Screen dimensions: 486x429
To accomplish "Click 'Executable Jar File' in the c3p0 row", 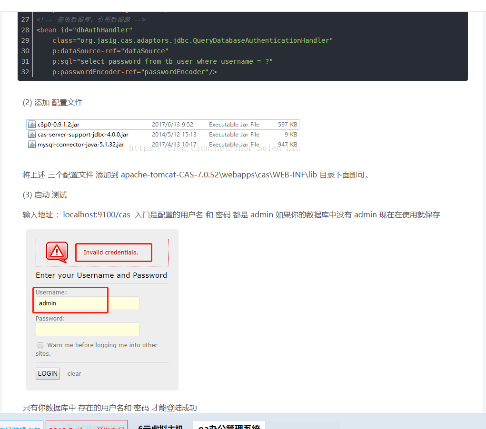I will point(234,125).
